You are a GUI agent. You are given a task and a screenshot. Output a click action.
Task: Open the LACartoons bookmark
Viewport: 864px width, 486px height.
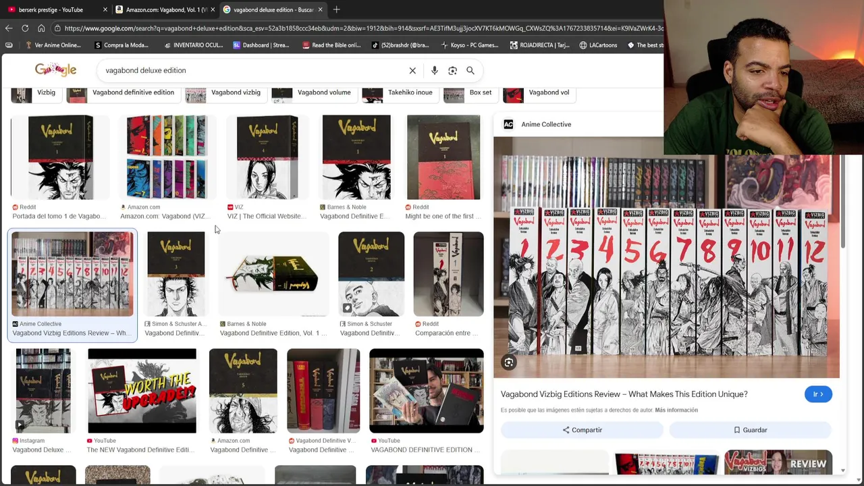tap(598, 45)
